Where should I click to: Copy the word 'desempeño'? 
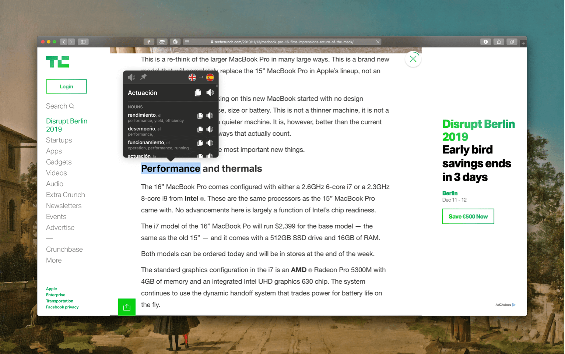point(200,130)
